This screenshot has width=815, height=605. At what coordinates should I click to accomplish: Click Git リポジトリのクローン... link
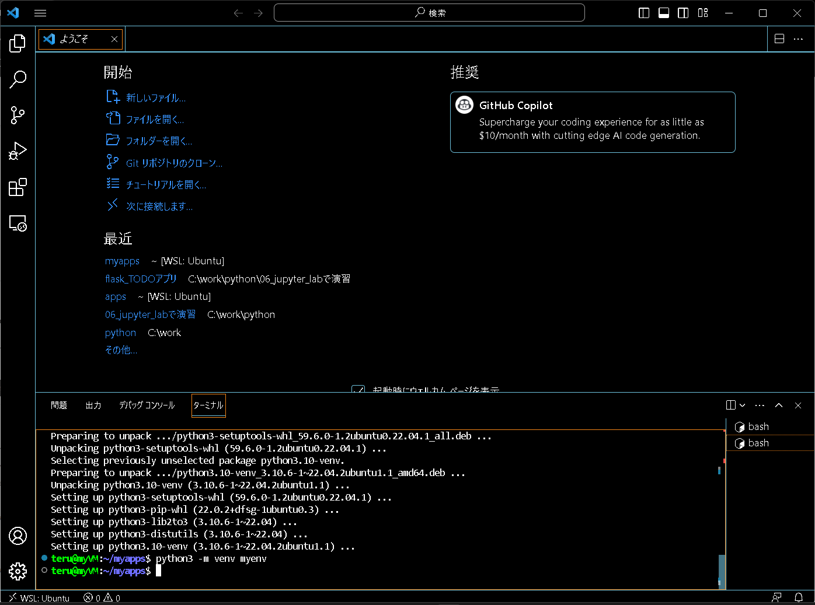click(174, 163)
